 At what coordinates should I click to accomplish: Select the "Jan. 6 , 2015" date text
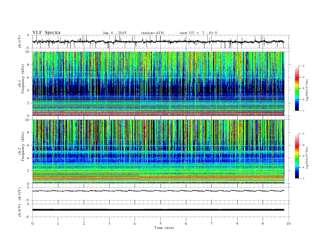(x=114, y=33)
